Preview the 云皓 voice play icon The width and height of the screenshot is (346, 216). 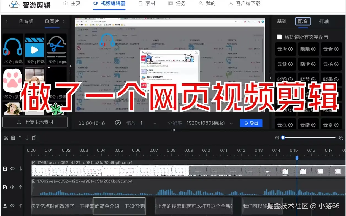(x=313, y=125)
